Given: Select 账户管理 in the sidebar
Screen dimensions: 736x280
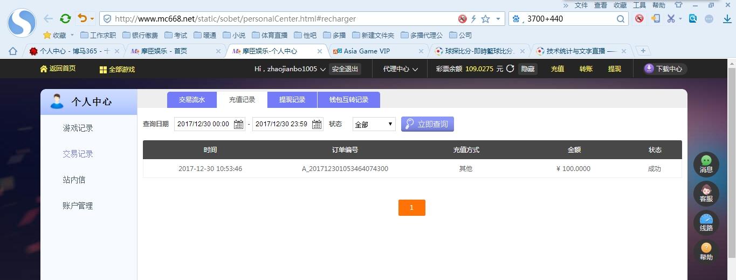Looking at the screenshot, I should pos(78,206).
